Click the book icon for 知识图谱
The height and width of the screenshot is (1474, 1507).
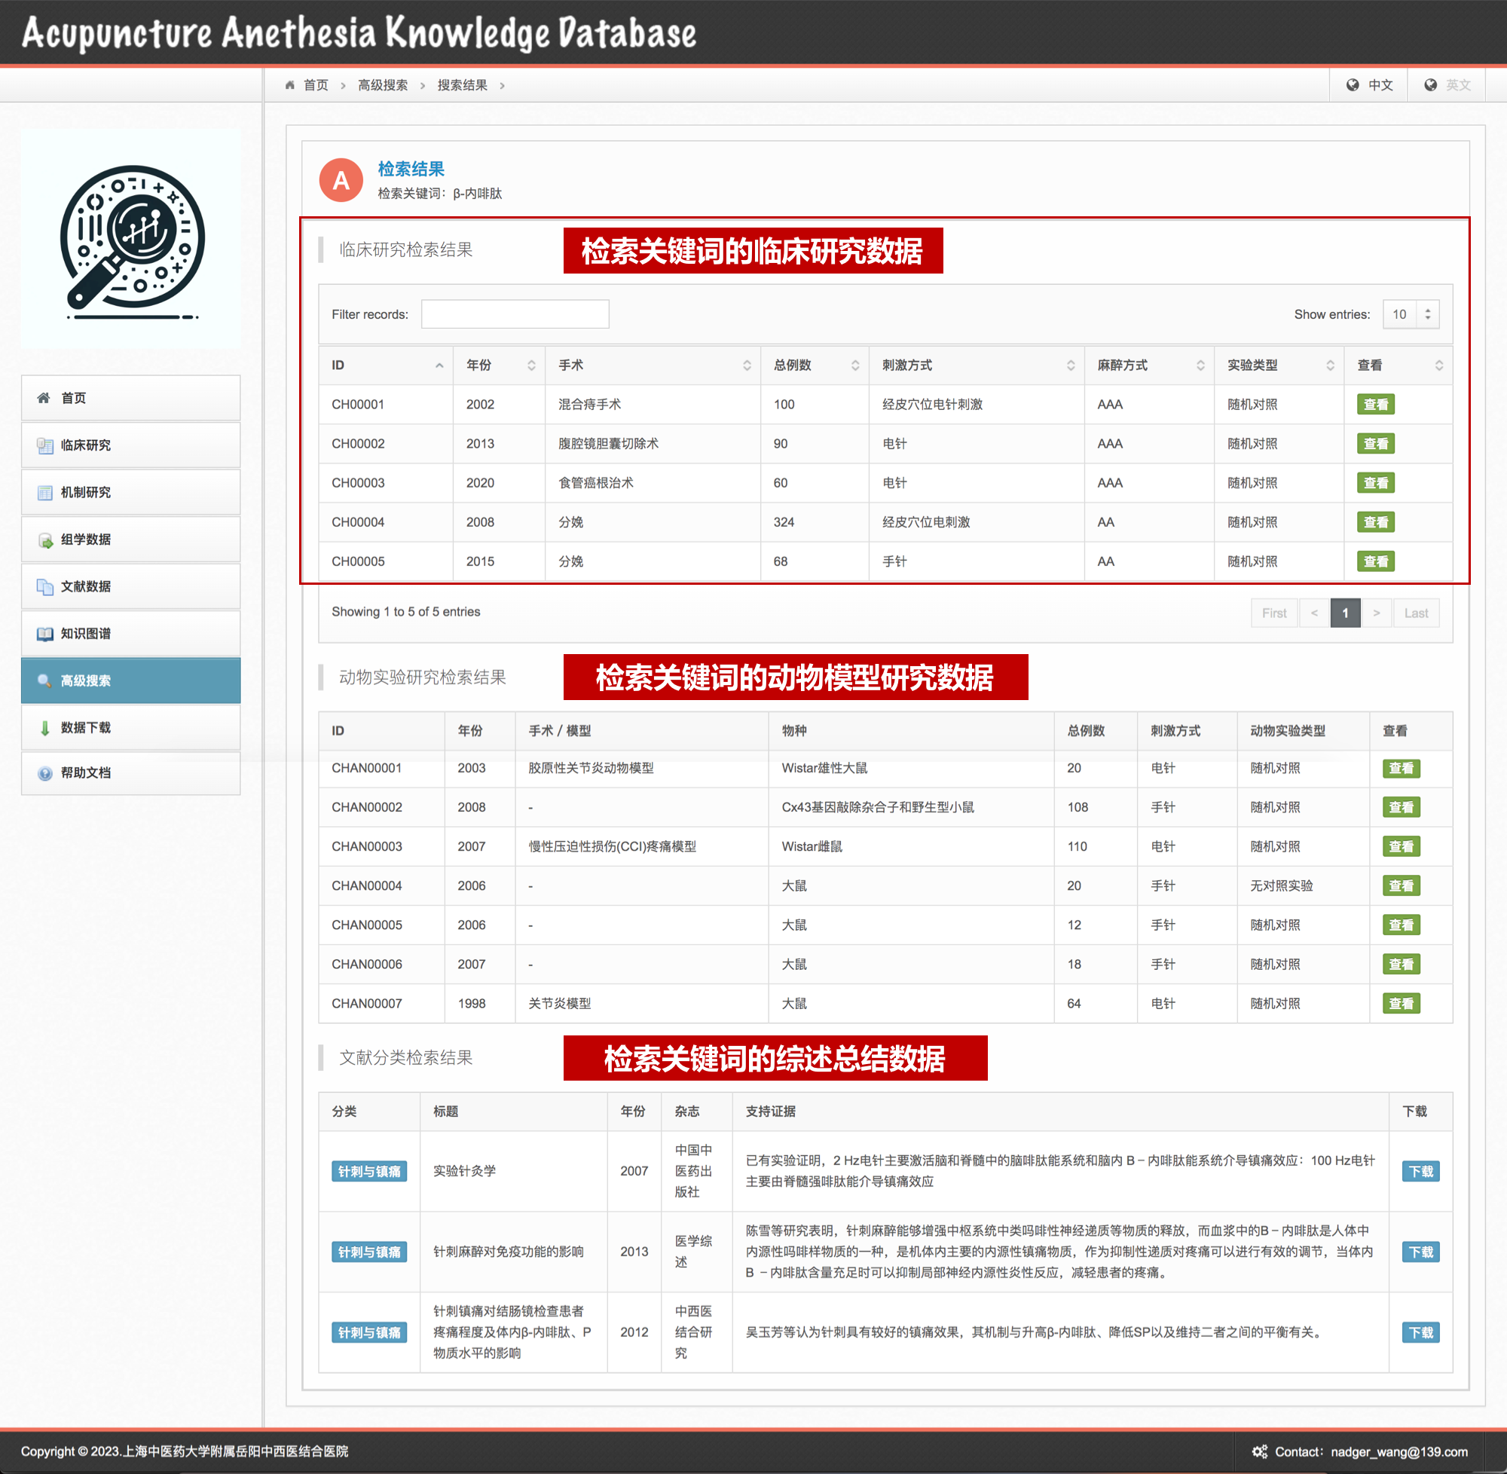coord(45,633)
